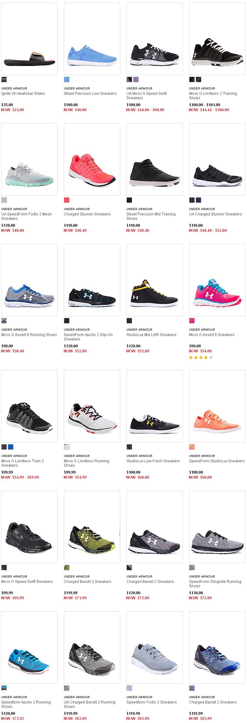247x723 pixels.
Task: Pick navy swatch under UA Charged Stunner Sneakers
Action: click(198, 200)
